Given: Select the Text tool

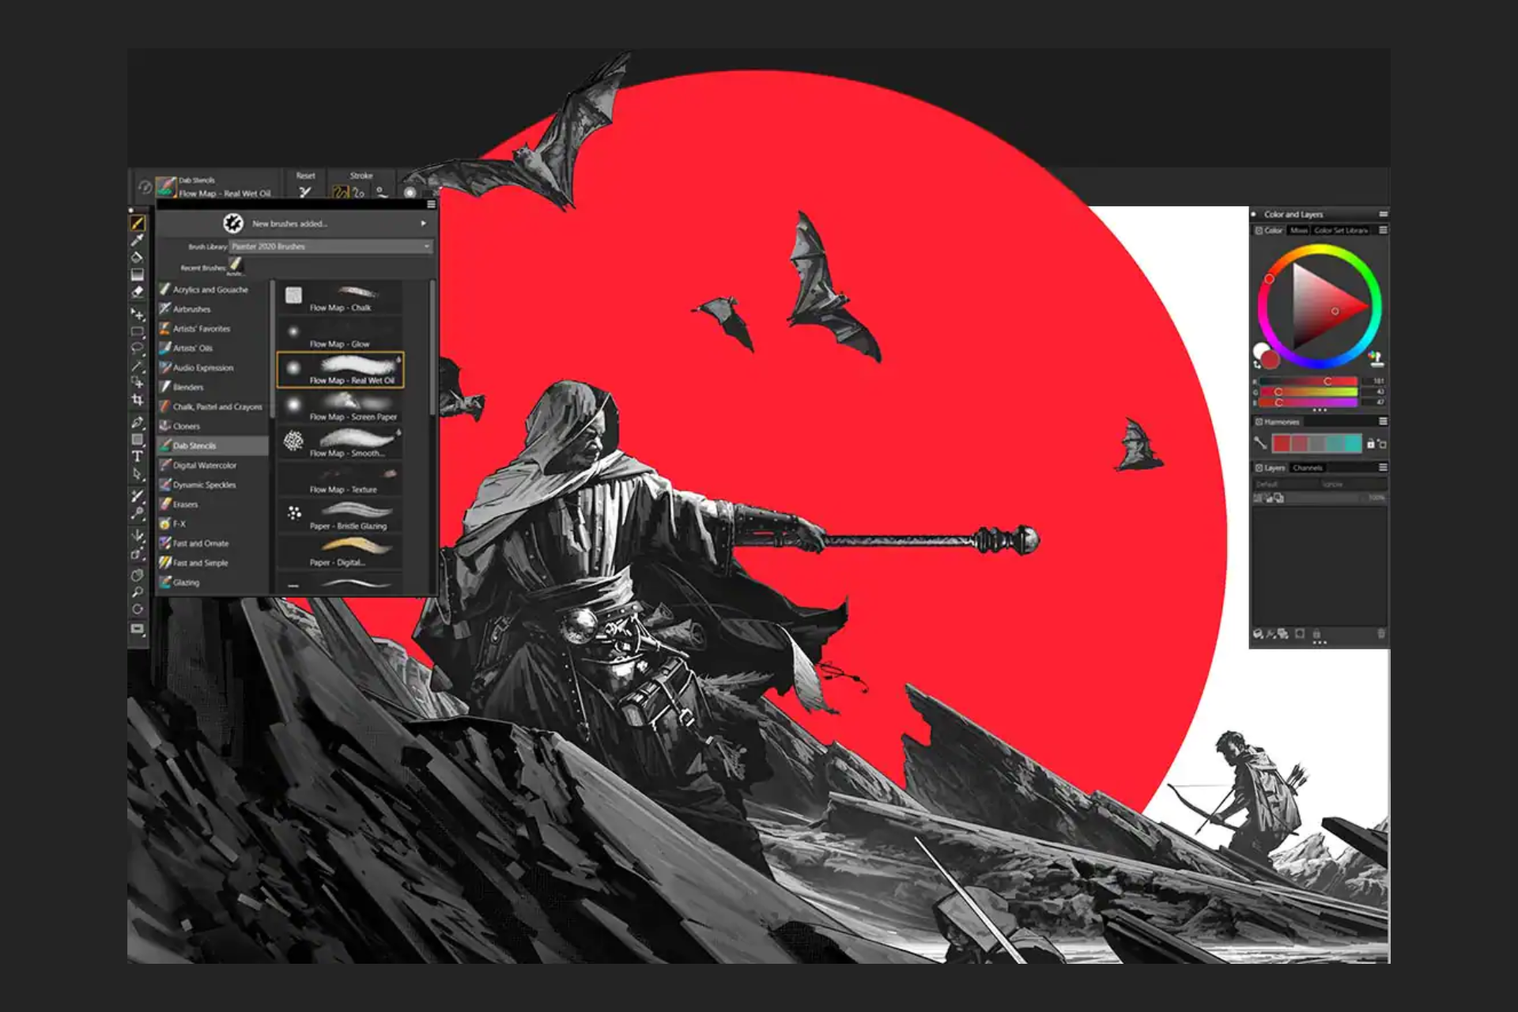Looking at the screenshot, I should [x=138, y=456].
